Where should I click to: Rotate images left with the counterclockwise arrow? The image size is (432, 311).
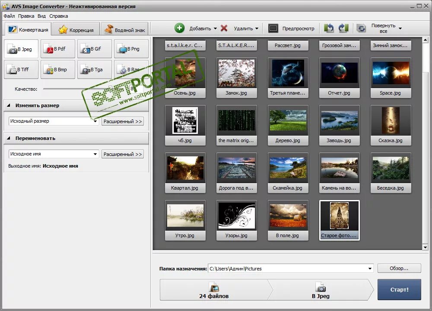click(x=329, y=28)
